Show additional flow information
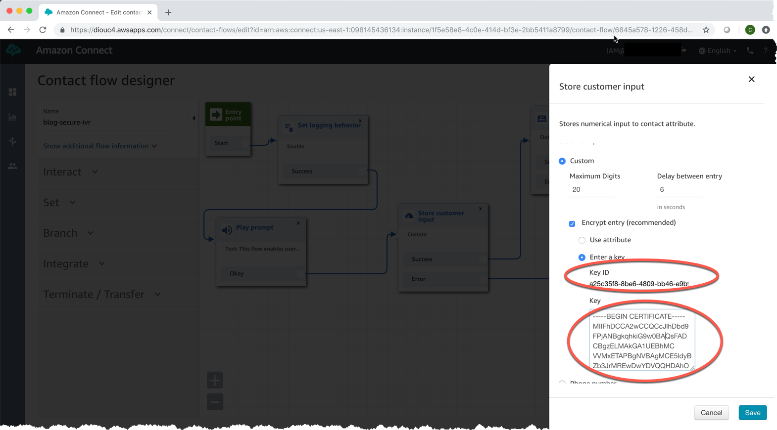The height and width of the screenshot is (430, 777). pos(100,146)
